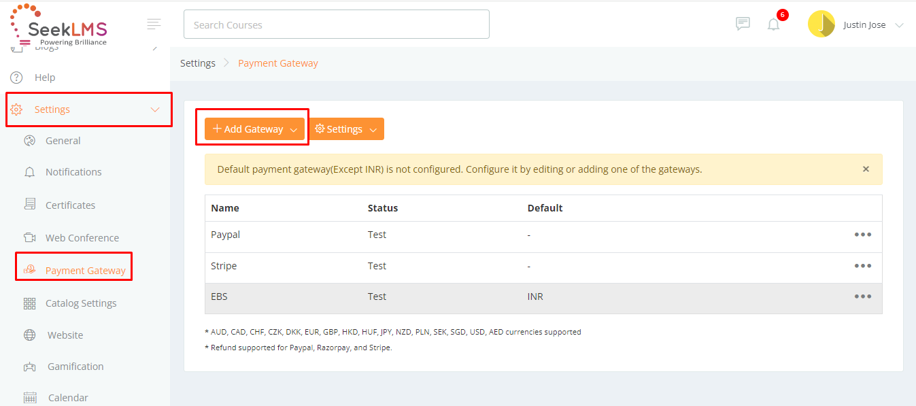The height and width of the screenshot is (406, 916).
Task: Open Gamification settings
Action: 75,367
